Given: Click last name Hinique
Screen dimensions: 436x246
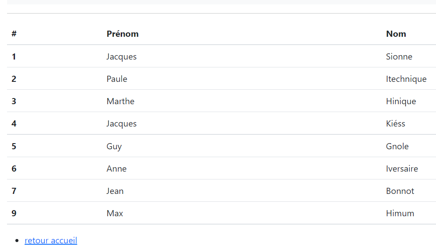Looking at the screenshot, I should [401, 101].
